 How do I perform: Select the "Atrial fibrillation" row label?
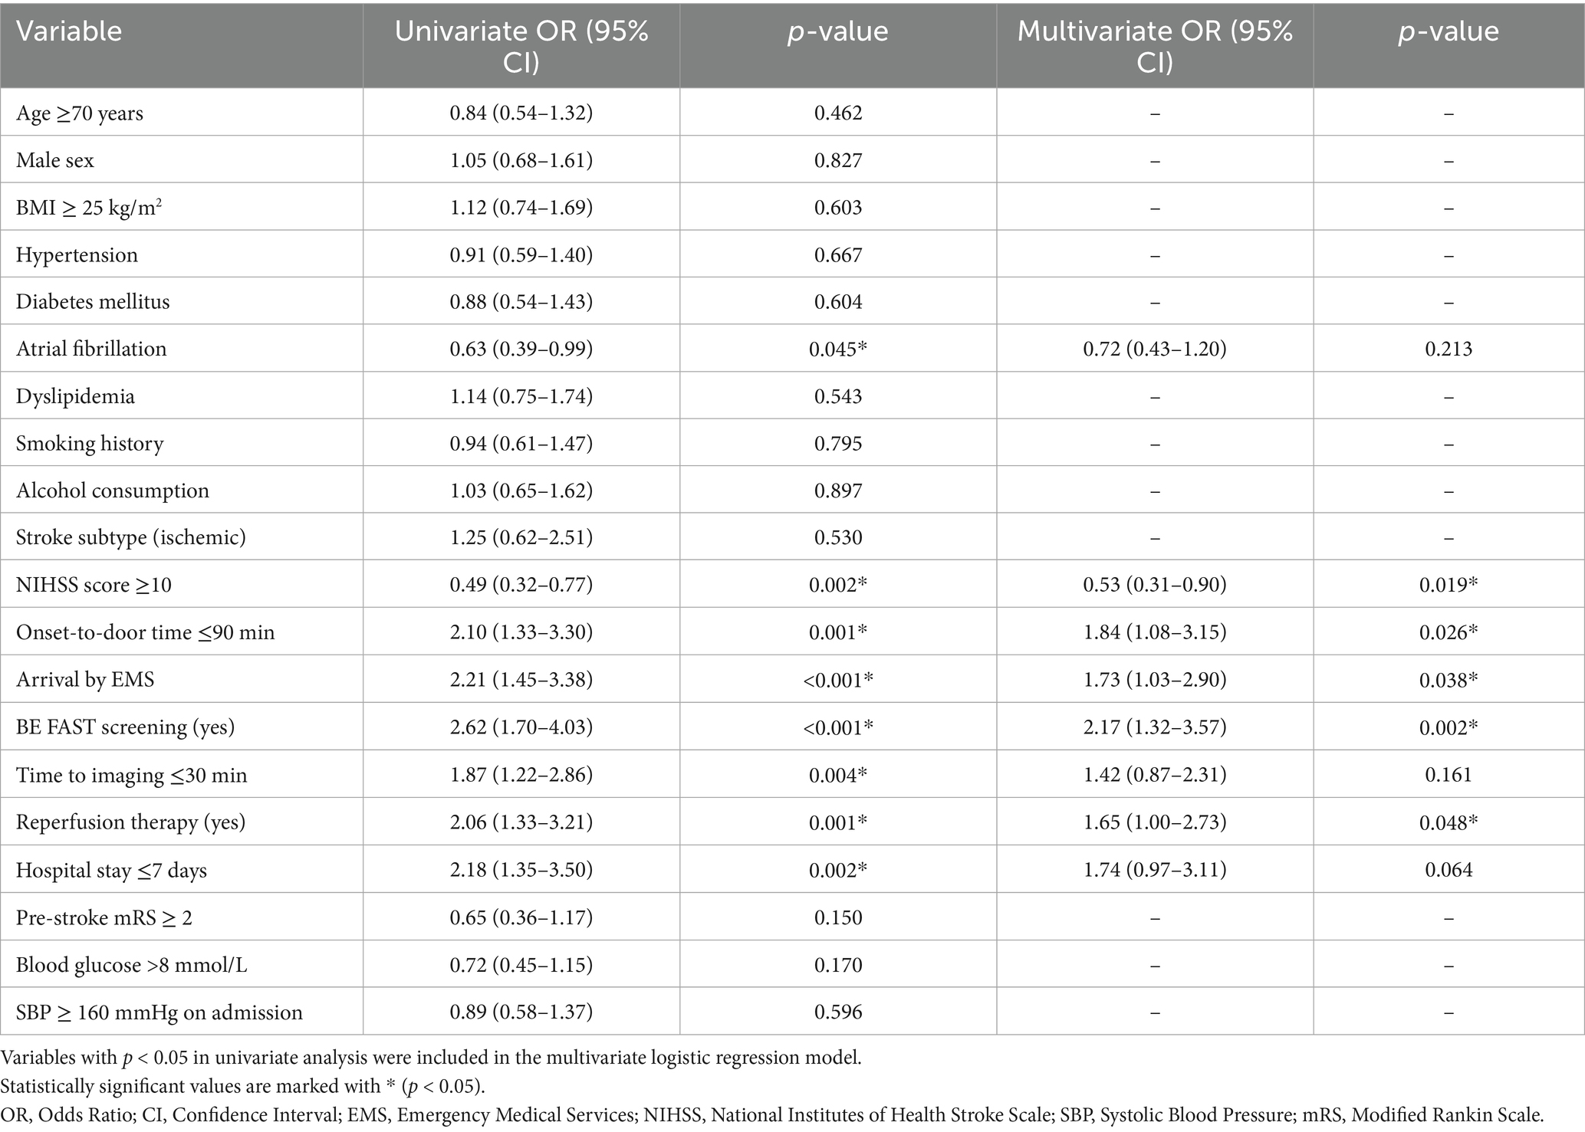91,349
